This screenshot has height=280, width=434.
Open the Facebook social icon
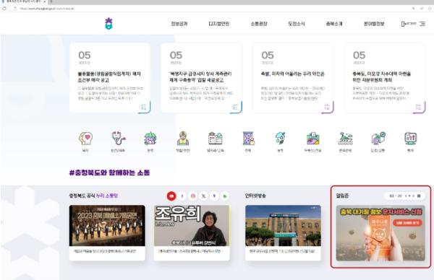pos(182,196)
